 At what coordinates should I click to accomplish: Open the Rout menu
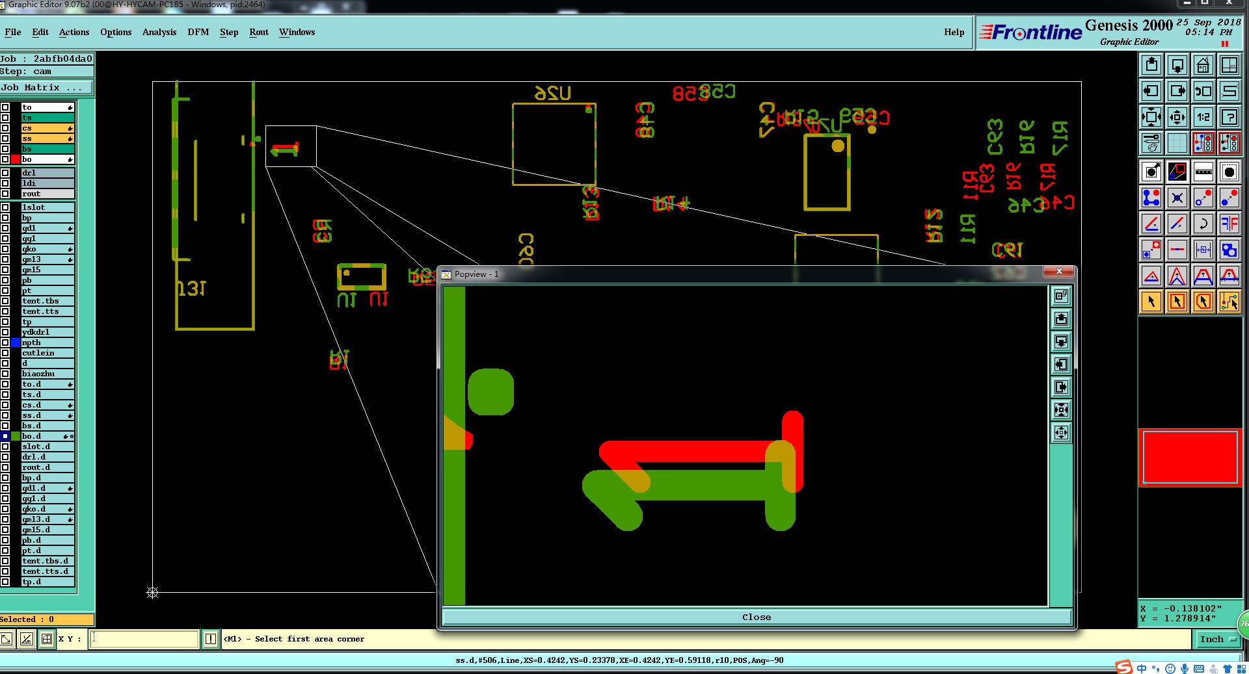pyautogui.click(x=259, y=32)
